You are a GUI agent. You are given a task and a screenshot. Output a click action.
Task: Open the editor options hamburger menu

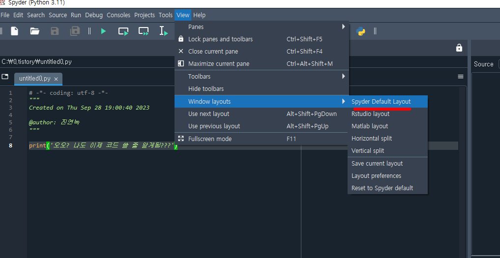coord(461,77)
